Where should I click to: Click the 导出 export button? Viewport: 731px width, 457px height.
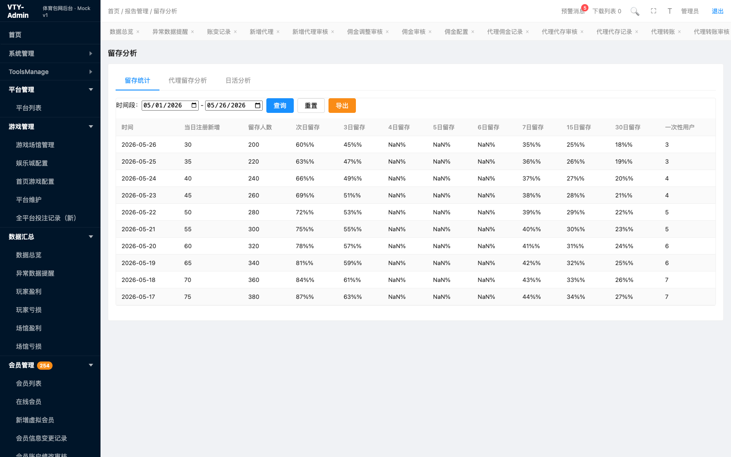[342, 106]
